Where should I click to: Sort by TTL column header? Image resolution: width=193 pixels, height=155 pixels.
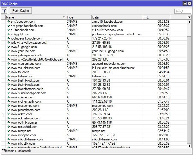(156, 17)
